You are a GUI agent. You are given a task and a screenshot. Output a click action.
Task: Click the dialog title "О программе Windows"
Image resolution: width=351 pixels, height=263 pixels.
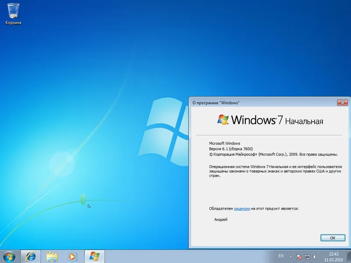(216, 103)
